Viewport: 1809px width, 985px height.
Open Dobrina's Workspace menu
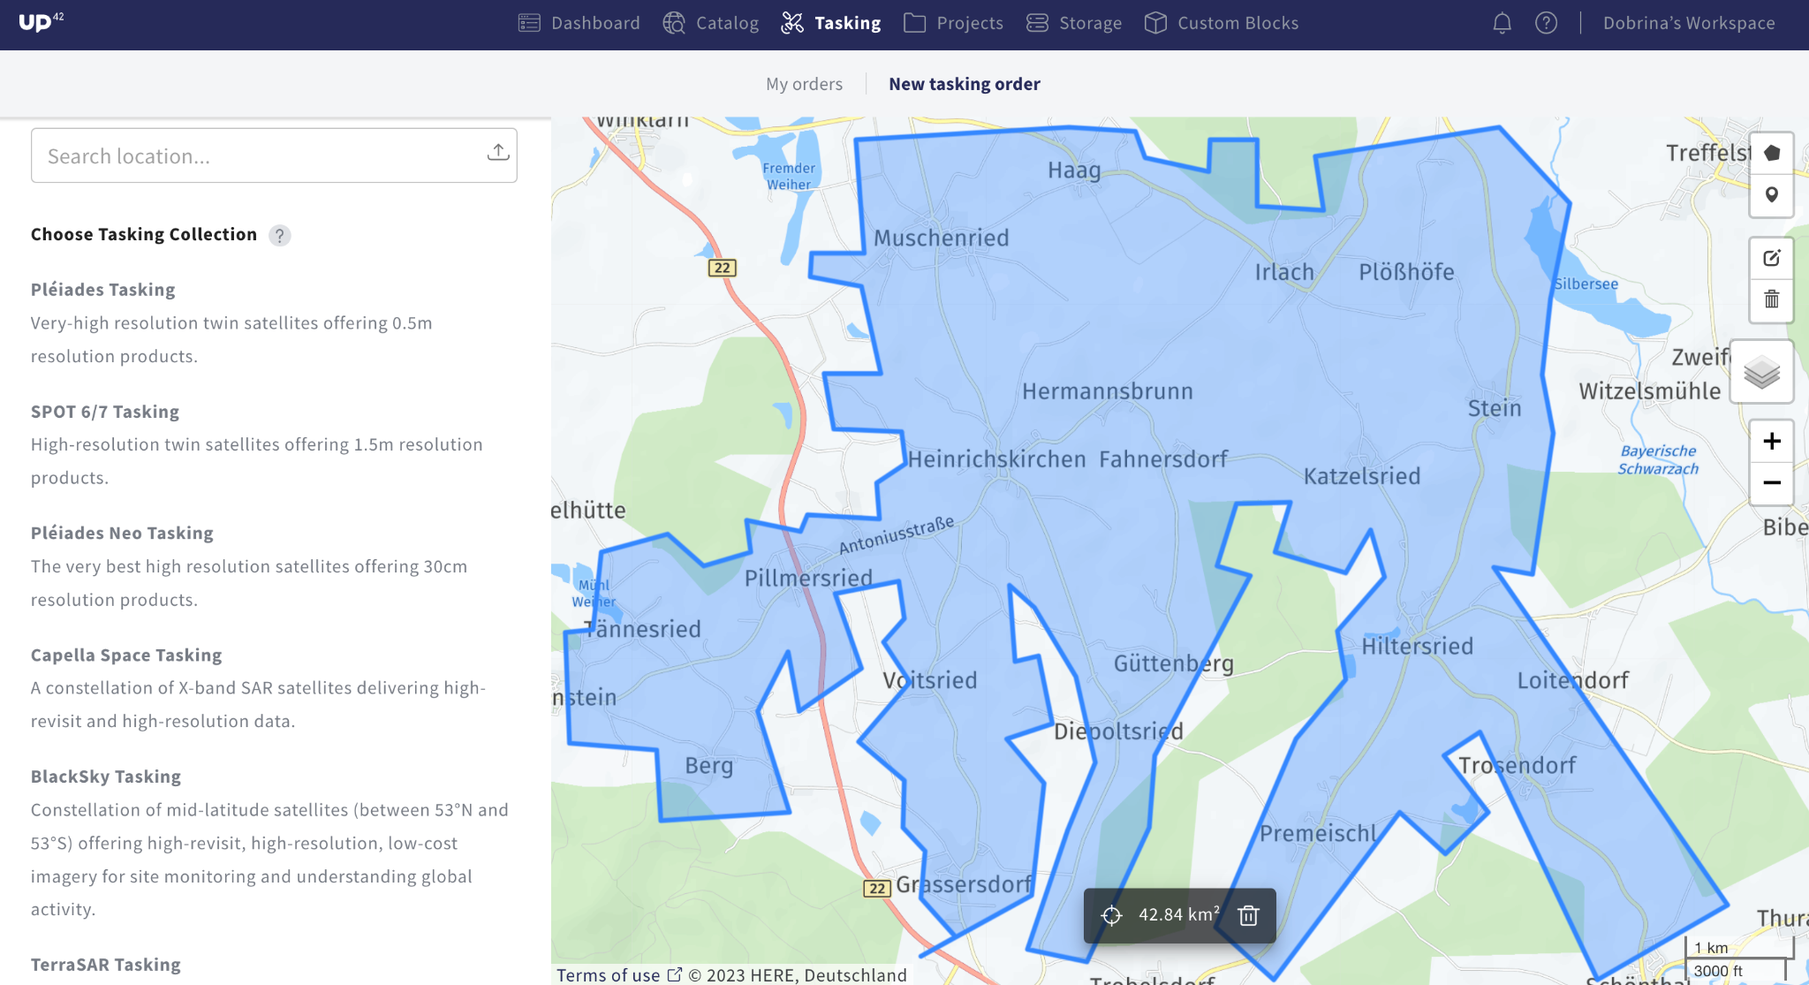(1688, 23)
